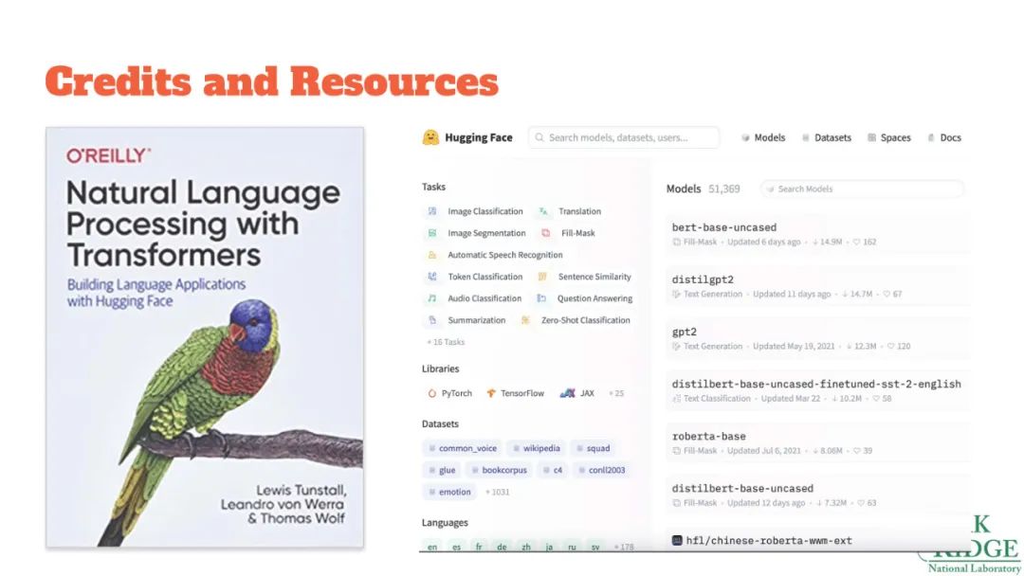This screenshot has height=576, width=1024.
Task: Click the Sentence Similarity icon
Action: (542, 277)
